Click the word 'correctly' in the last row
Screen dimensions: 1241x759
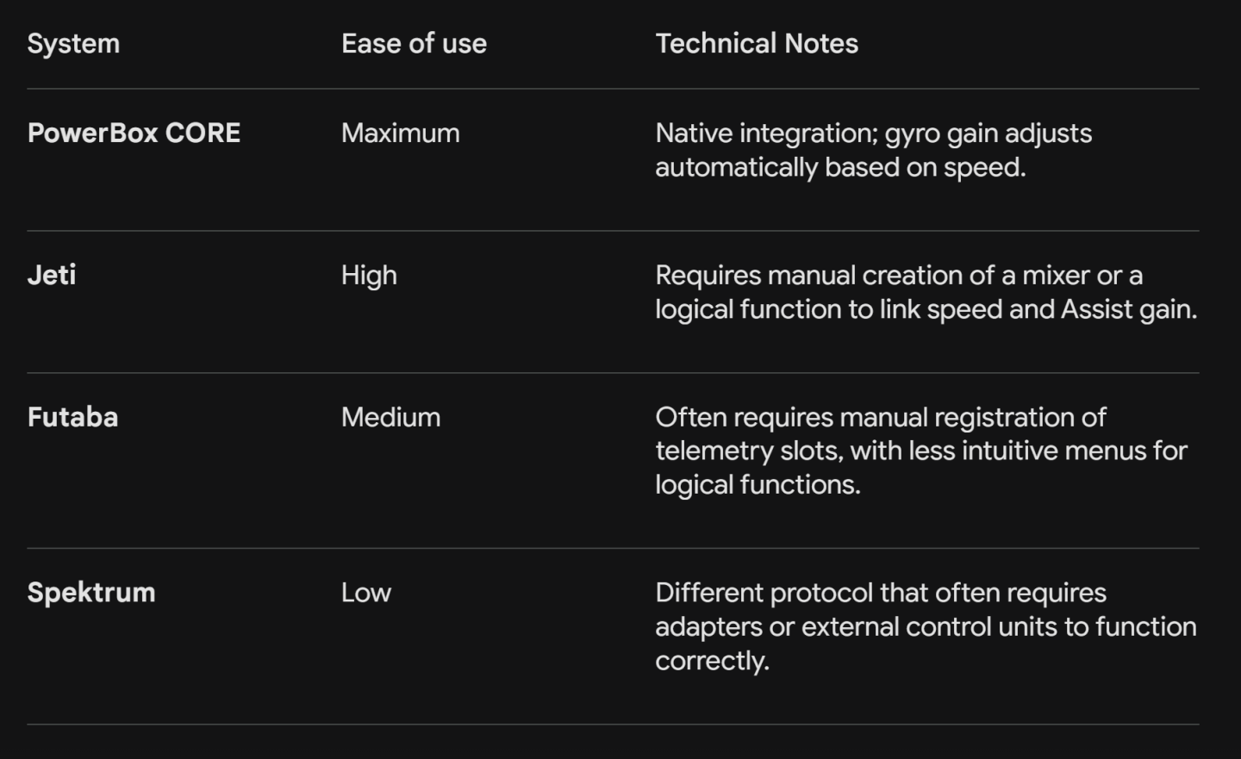(x=710, y=662)
